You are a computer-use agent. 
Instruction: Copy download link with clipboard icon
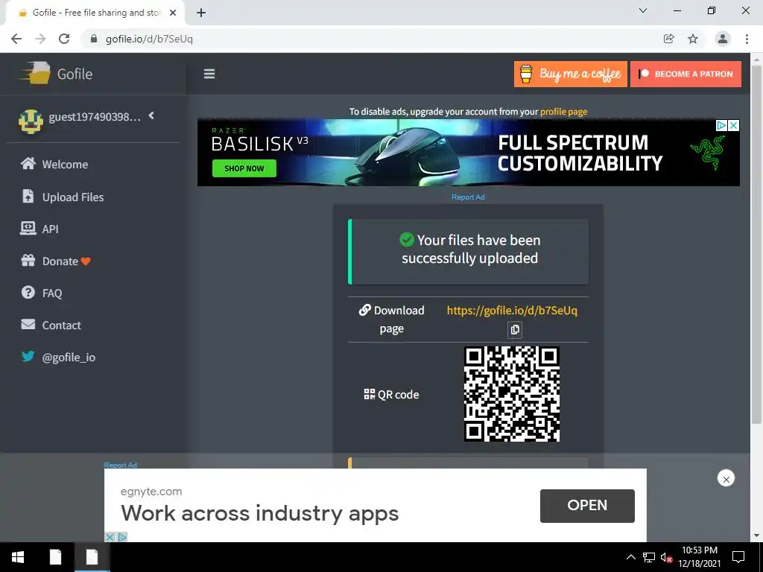coord(515,330)
